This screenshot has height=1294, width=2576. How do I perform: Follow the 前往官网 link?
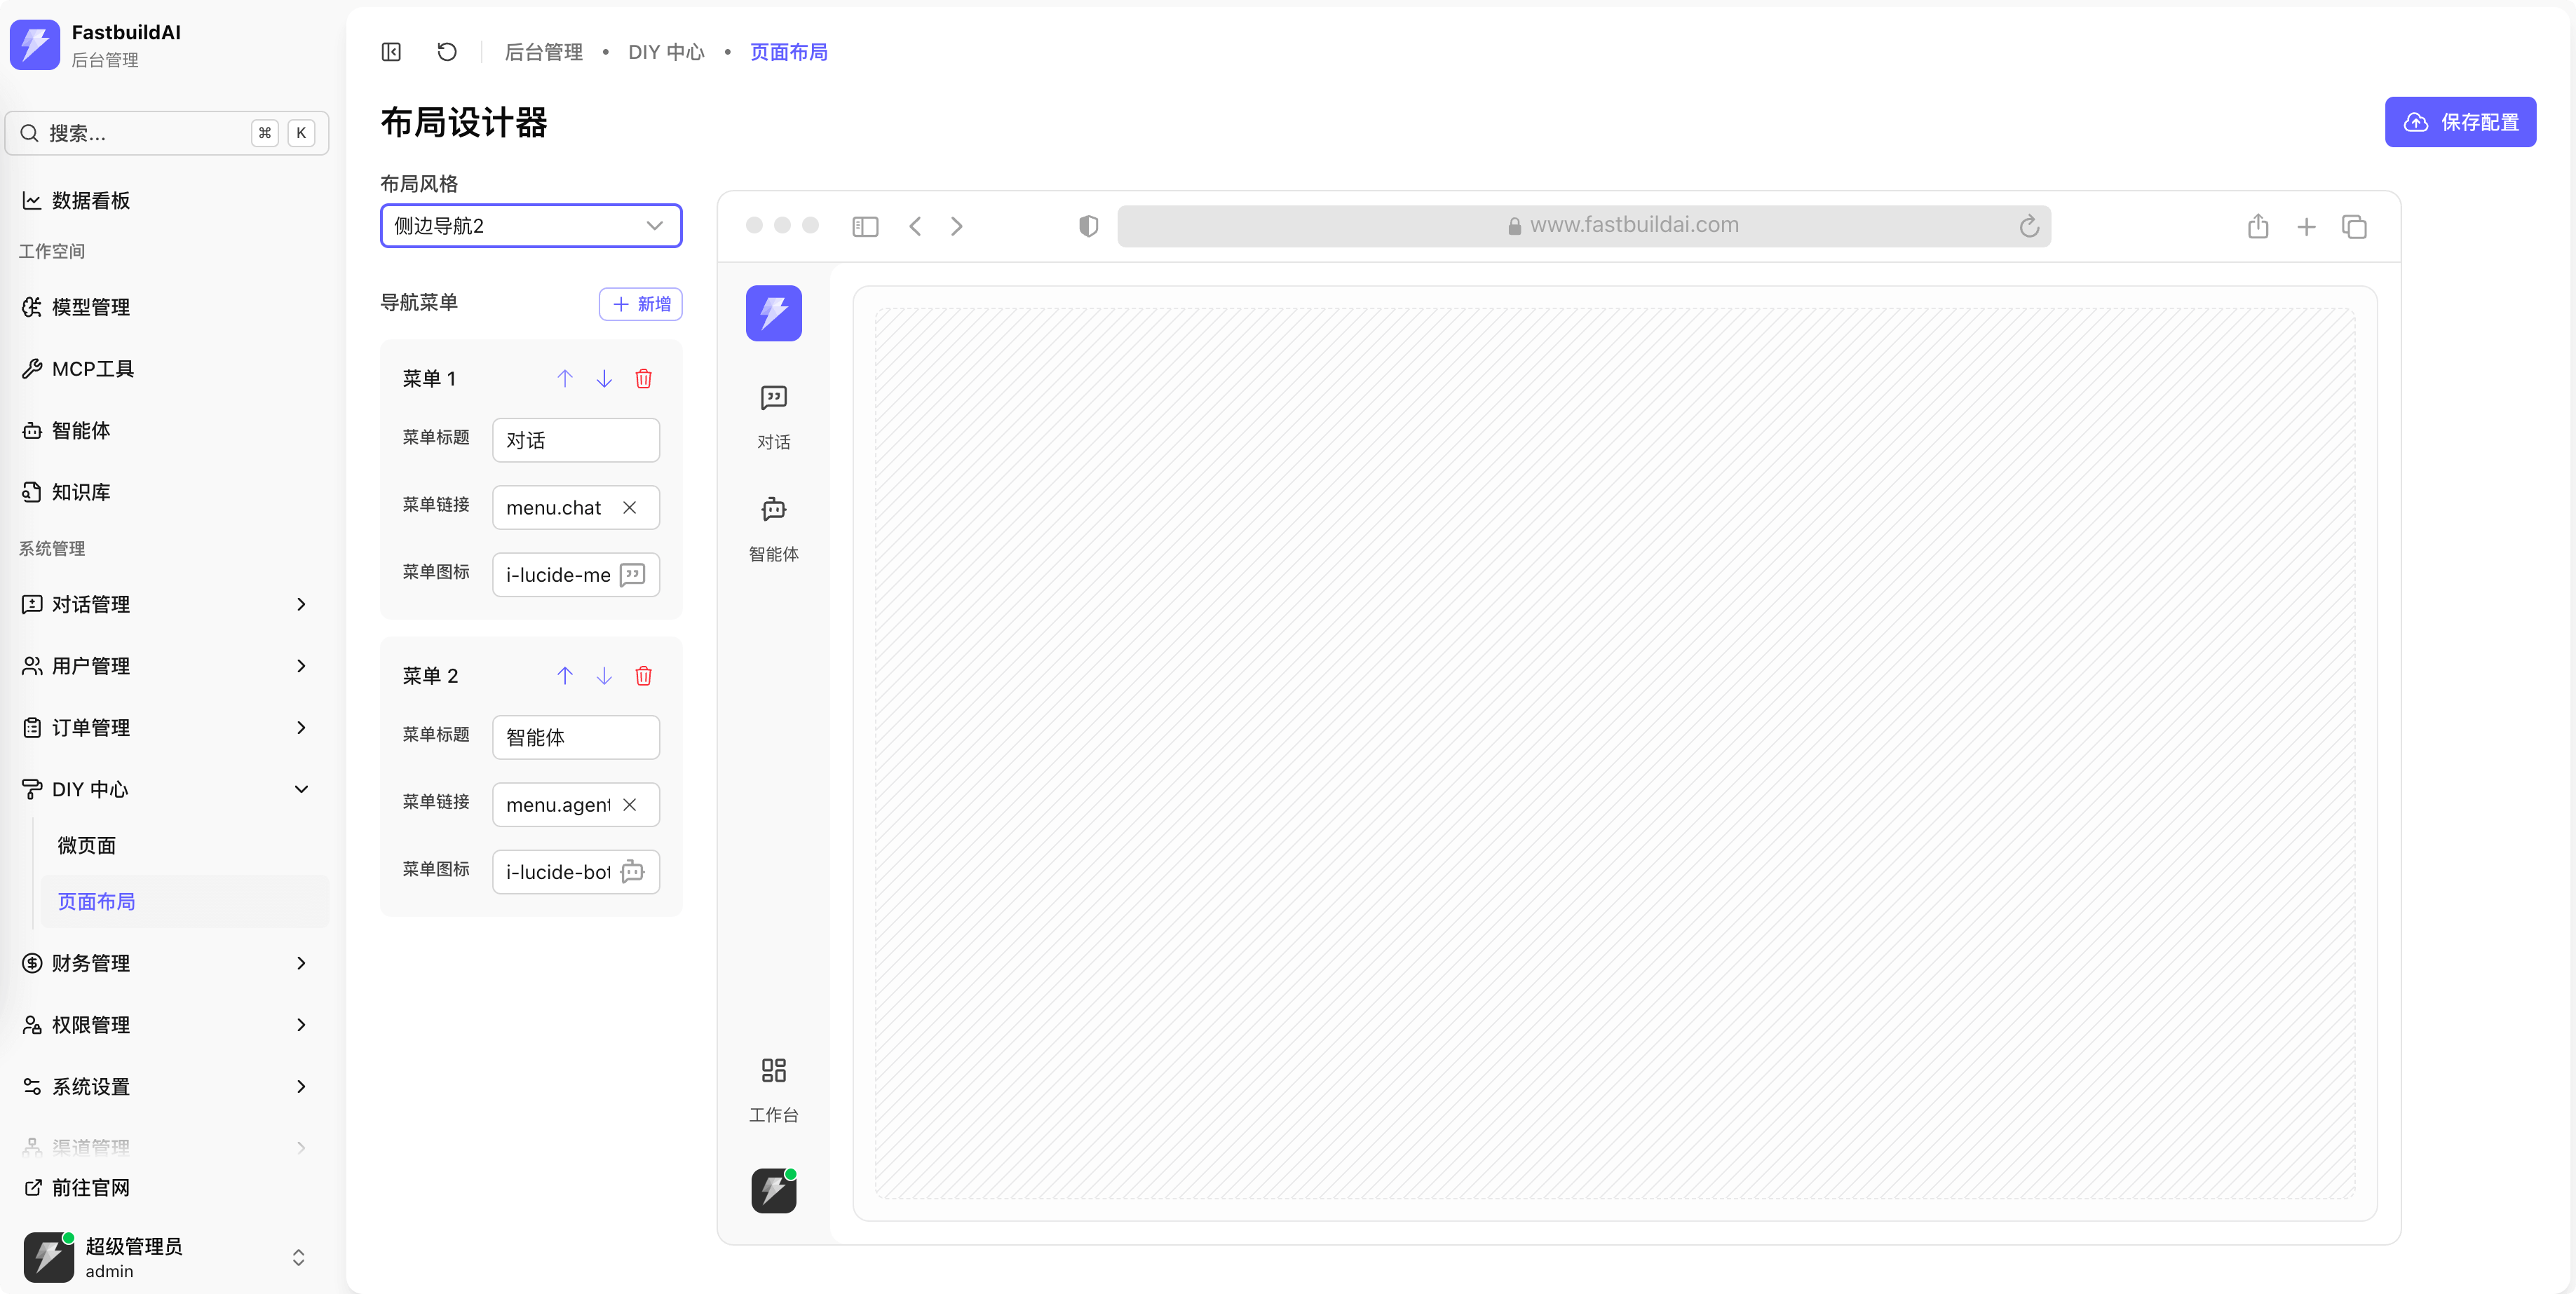90,1188
